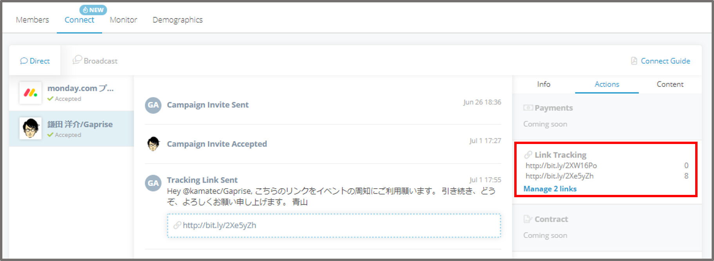This screenshot has width=714, height=261.
Task: Switch to the Content panel tab
Action: (x=670, y=84)
